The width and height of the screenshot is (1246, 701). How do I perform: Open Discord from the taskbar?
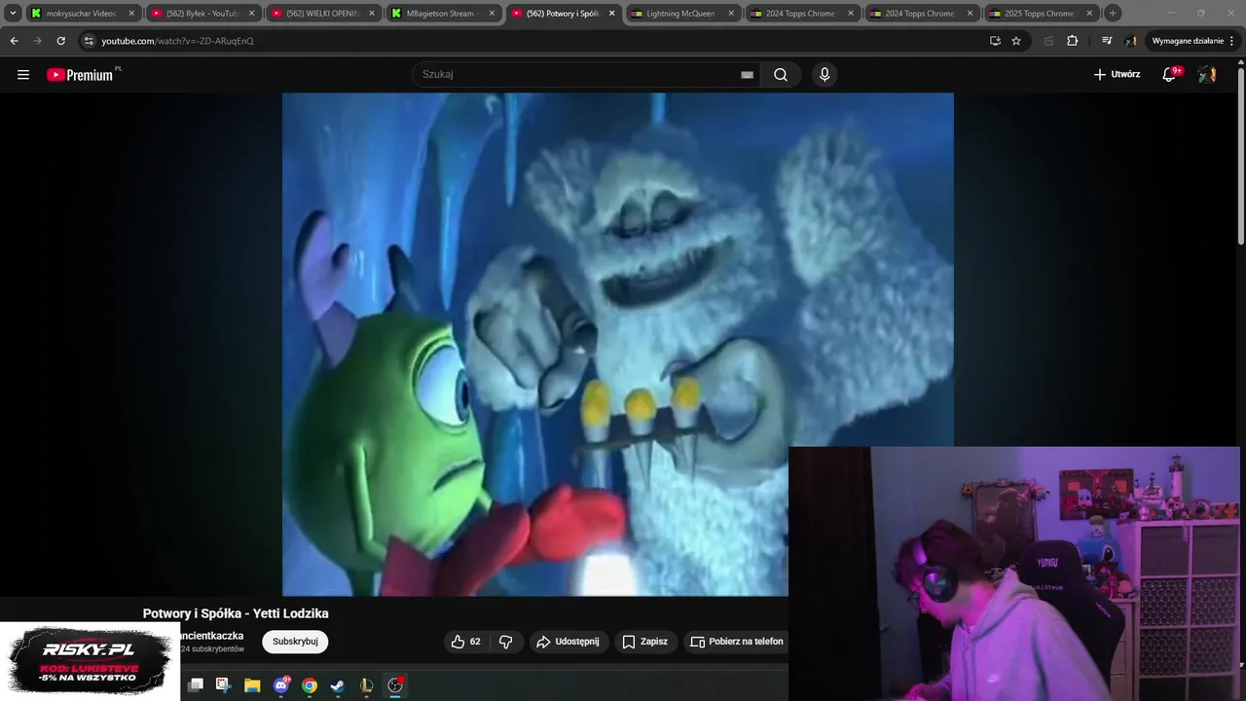281,685
